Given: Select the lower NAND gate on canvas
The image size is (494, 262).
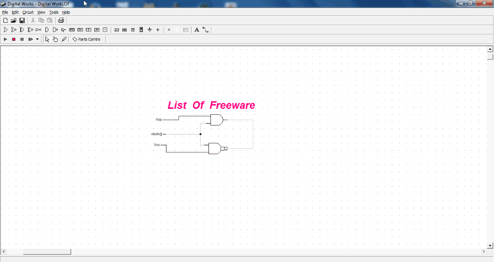Looking at the screenshot, I should coord(215,148).
